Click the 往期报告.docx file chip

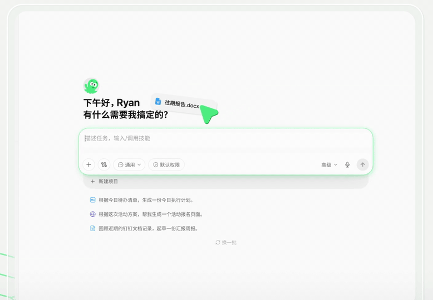tap(184, 103)
